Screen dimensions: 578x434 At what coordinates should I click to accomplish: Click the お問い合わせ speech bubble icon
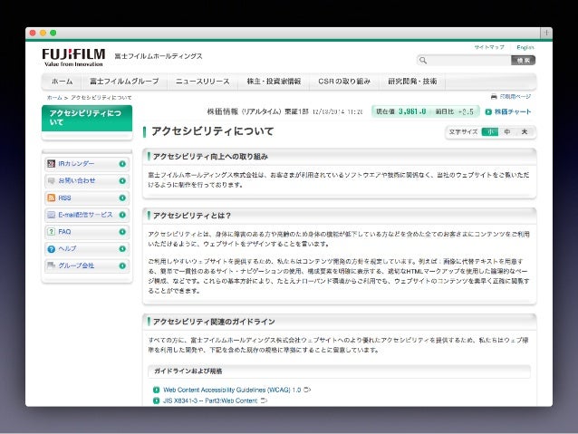pyautogui.click(x=52, y=180)
